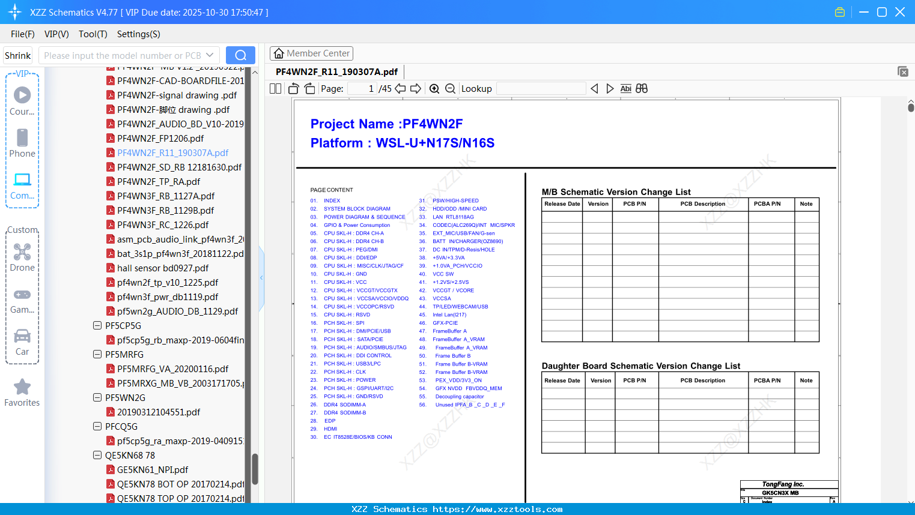Open PF4WN3F_RC_1226.pdf
Screen dimensions: 915x515
pyautogui.click(x=163, y=225)
